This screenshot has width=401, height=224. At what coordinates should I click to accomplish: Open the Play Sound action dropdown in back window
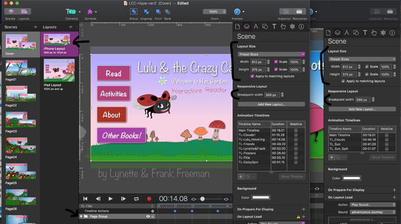click(x=373, y=205)
